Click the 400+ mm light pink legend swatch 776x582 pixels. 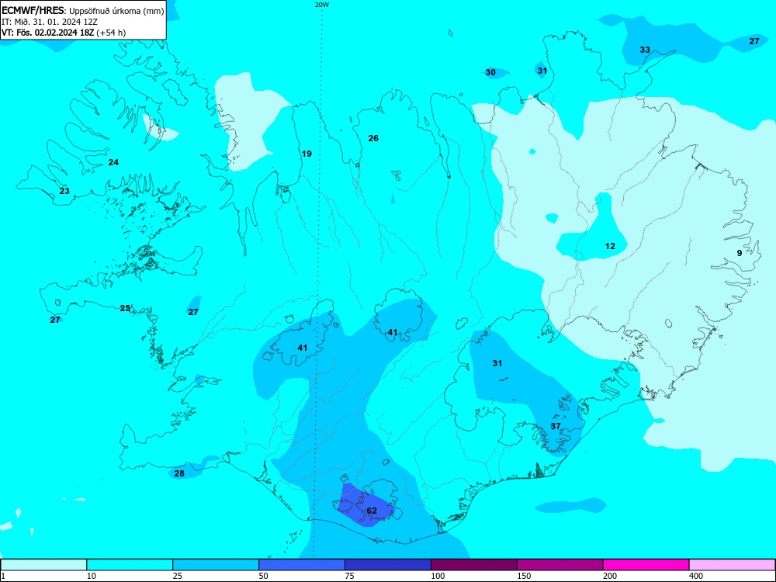click(733, 565)
